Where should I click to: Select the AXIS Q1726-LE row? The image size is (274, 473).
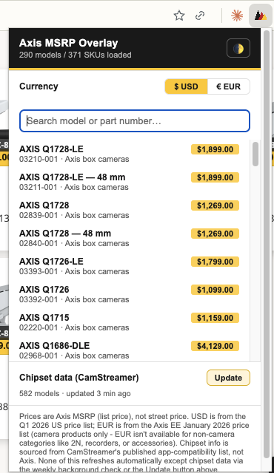[130, 266]
